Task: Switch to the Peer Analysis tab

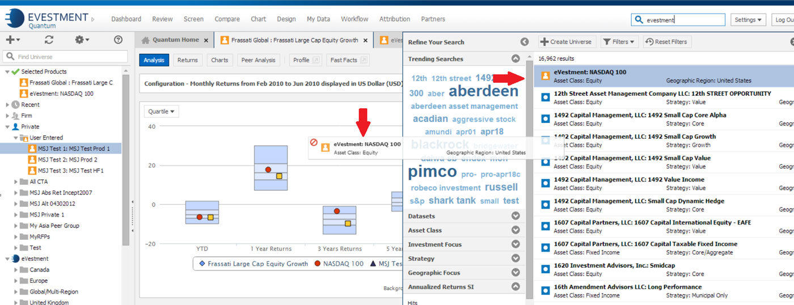Action: tap(259, 60)
